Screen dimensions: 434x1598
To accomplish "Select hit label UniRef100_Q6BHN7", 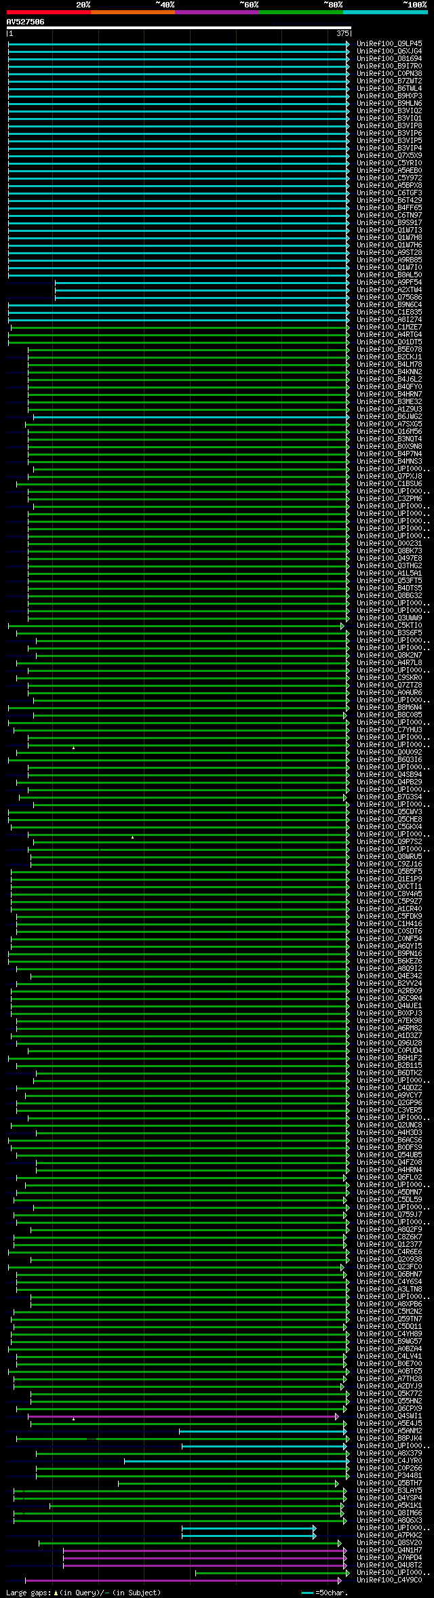I will click(389, 1275).
